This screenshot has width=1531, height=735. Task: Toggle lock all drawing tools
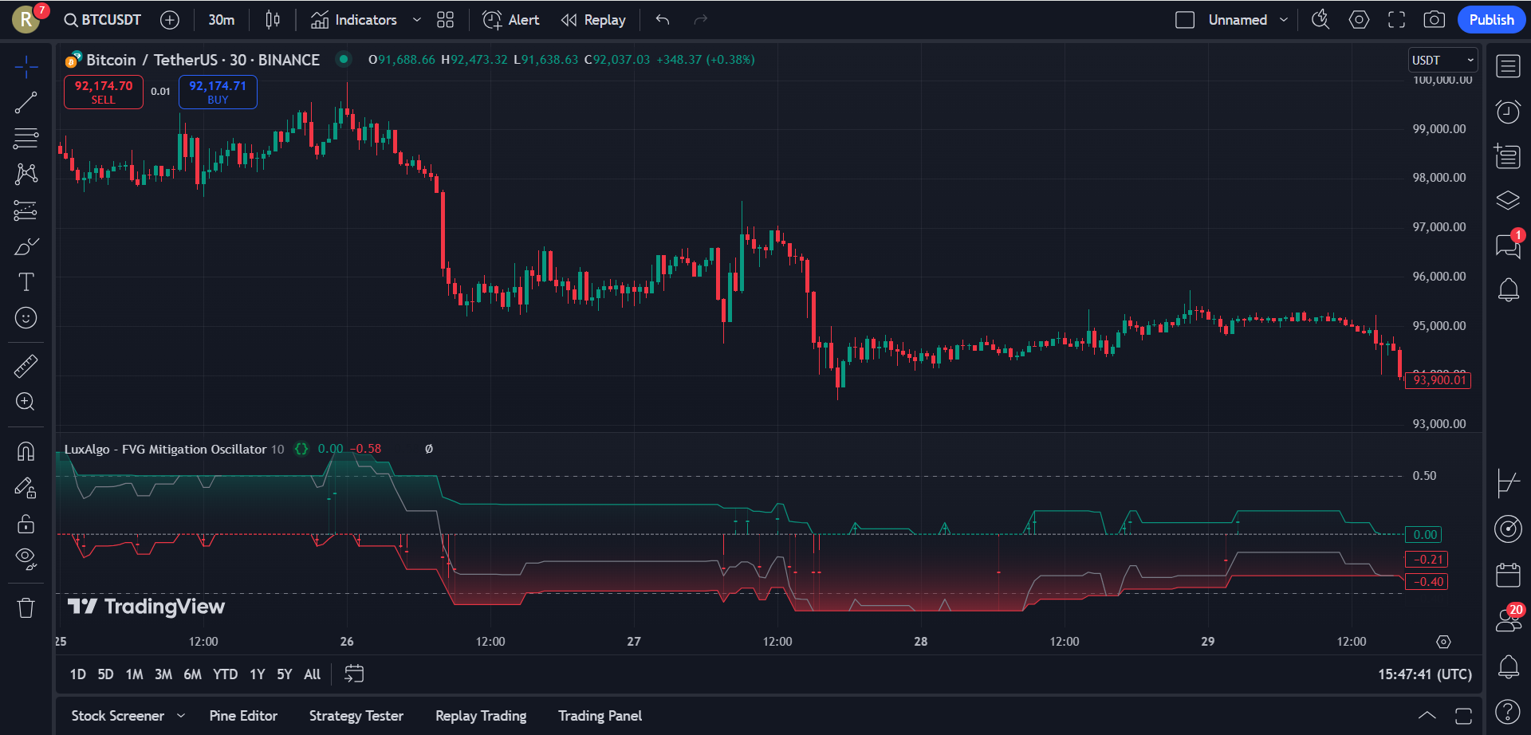pyautogui.click(x=26, y=523)
